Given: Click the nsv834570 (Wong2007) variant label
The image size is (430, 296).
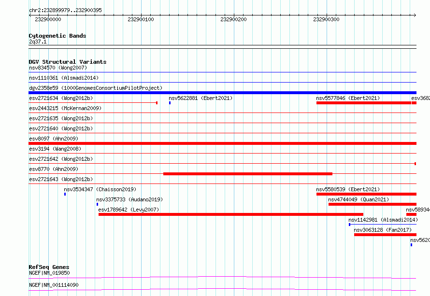Looking at the screenshot, I should (58, 68).
